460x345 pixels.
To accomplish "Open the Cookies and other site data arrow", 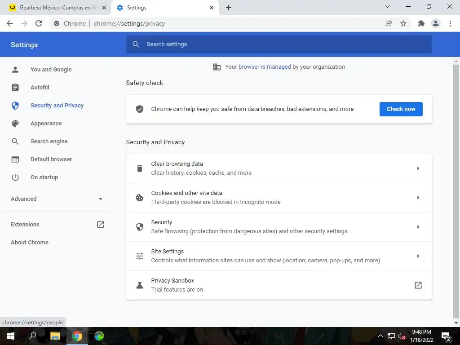I will (418, 198).
